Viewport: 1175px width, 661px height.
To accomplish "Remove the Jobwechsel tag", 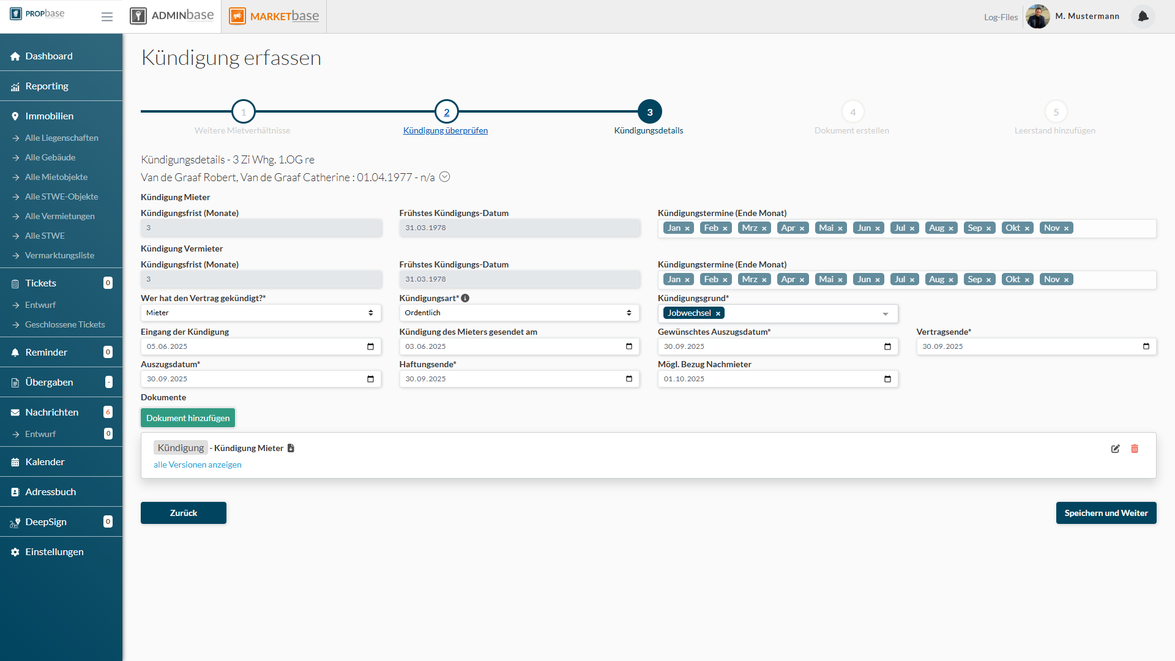I will tap(718, 313).
